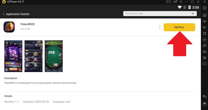
Task: Click the Wi-Fi status icon
Action: (x=180, y=7)
